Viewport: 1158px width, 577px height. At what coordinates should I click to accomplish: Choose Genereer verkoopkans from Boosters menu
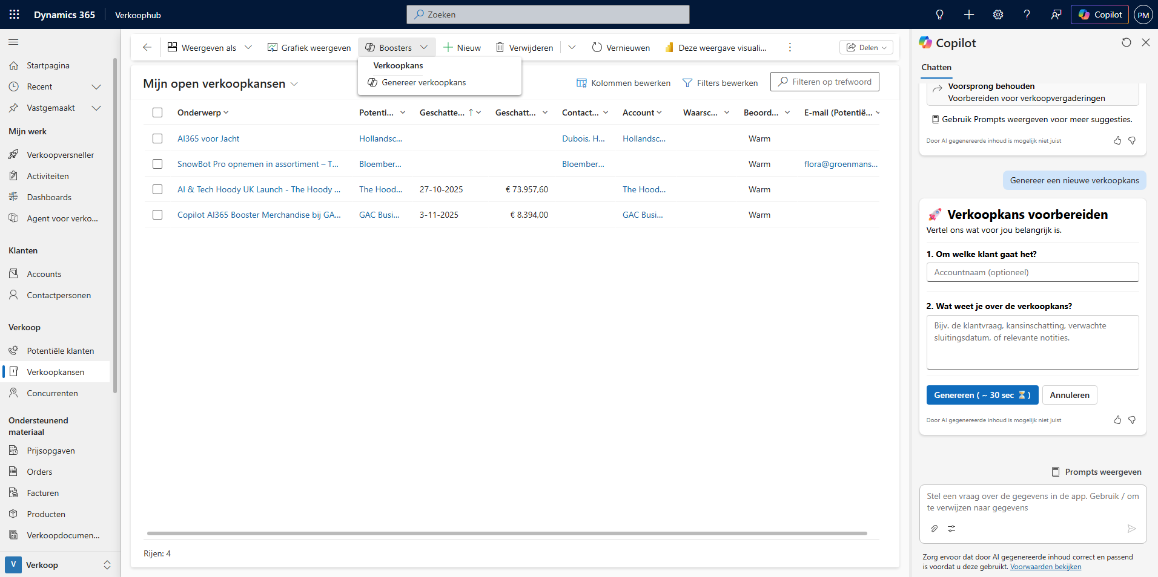coord(423,82)
